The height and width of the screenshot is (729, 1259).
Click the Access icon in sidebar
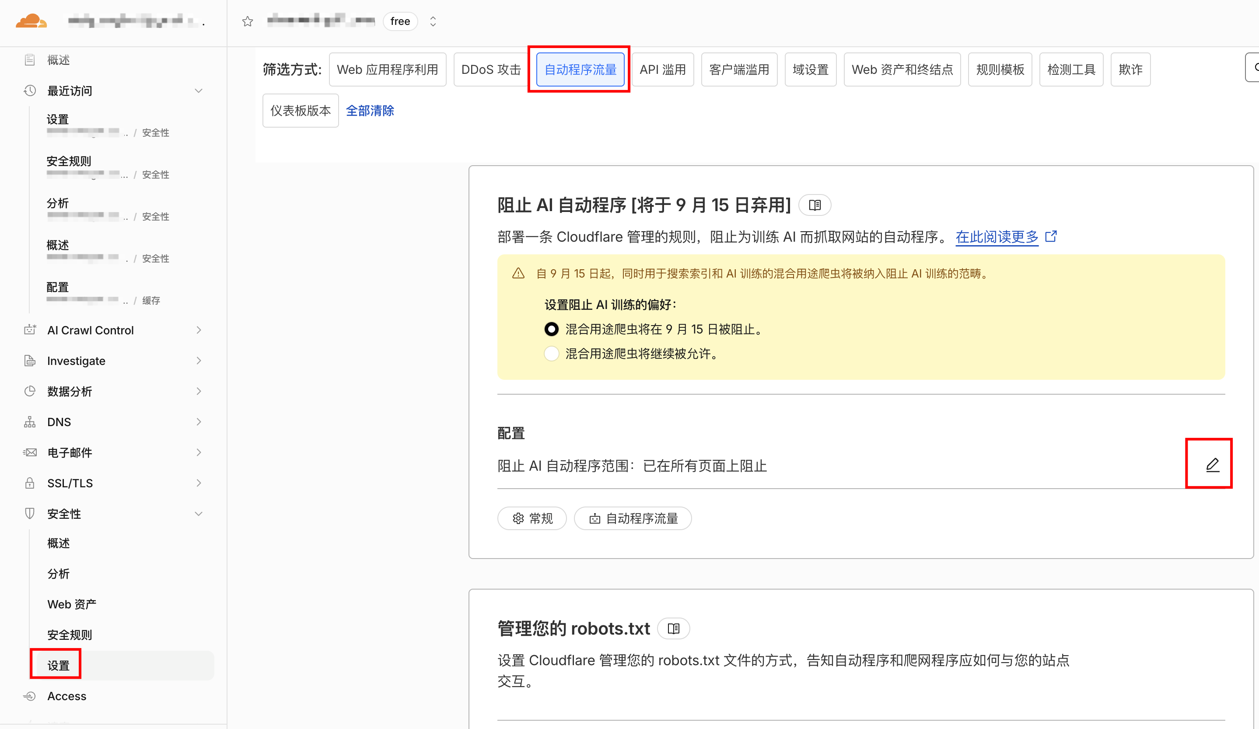(30, 696)
